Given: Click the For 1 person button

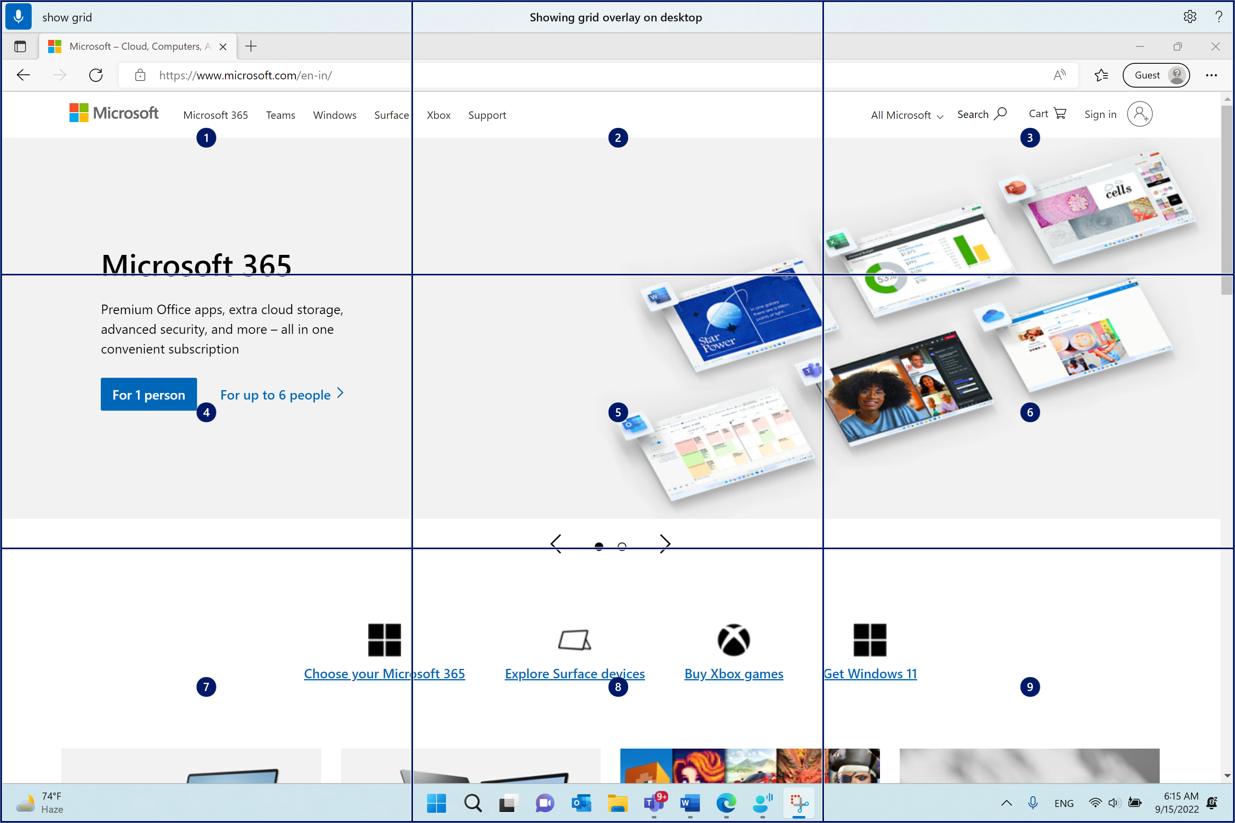Looking at the screenshot, I should (x=149, y=394).
